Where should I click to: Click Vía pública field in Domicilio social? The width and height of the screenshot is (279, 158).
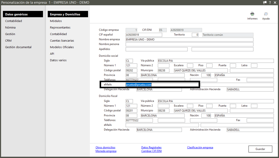pyautogui.click(x=216, y=61)
